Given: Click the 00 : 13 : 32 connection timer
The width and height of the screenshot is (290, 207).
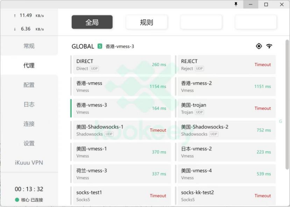Looking at the screenshot, I should pos(29,189).
